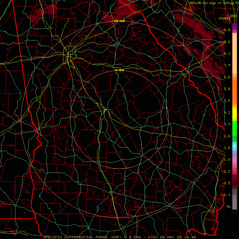Pick the bright green color band near 3.4
The width and height of the screenshot is (239, 239).
pyautogui.click(x=234, y=128)
